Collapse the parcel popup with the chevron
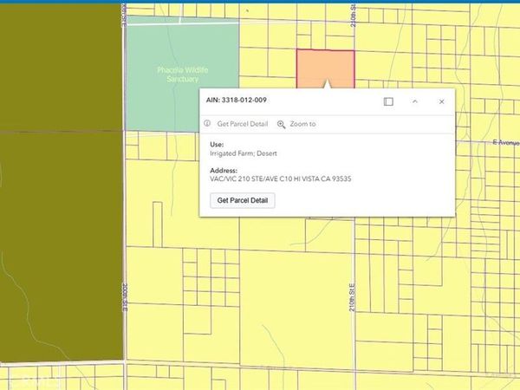The image size is (520, 390). point(415,101)
